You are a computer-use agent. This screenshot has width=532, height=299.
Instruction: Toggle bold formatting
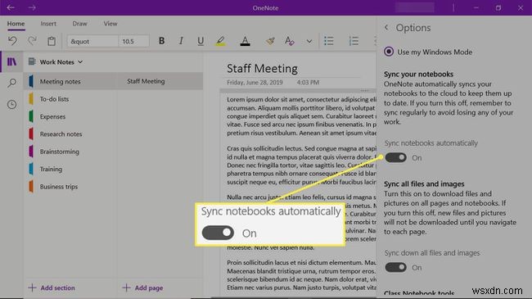coord(161,41)
